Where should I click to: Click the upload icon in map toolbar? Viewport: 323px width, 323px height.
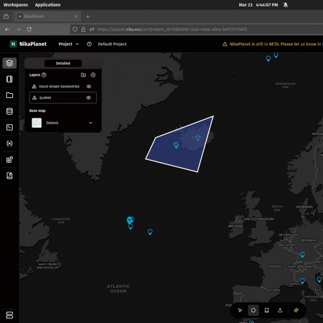[x=280, y=310]
